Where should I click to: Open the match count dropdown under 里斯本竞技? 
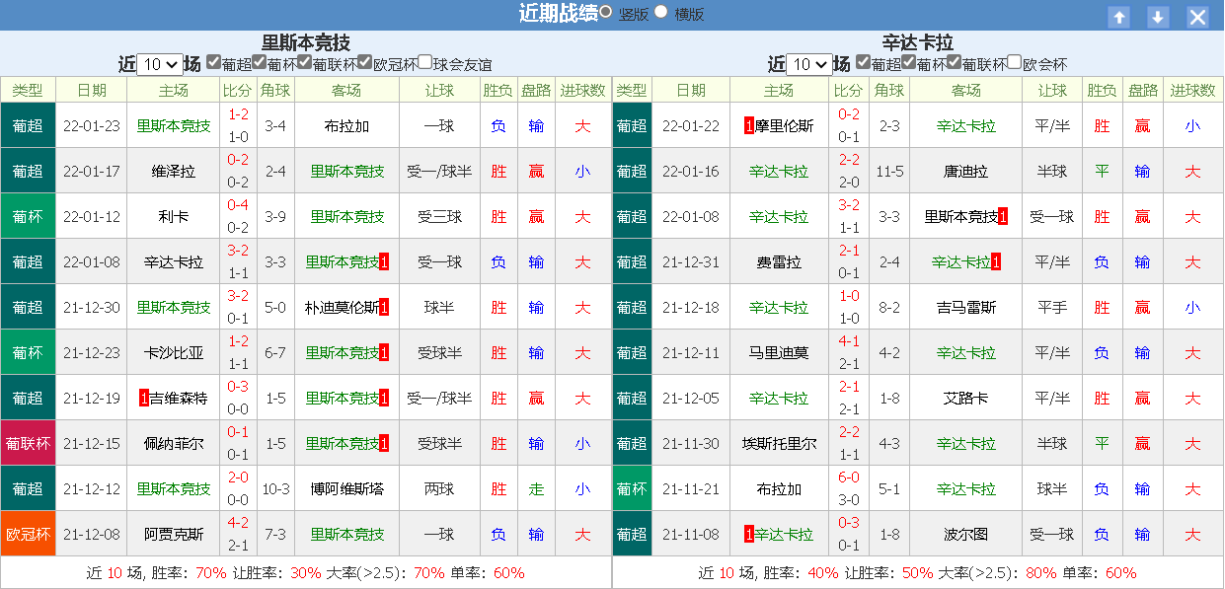pos(160,64)
